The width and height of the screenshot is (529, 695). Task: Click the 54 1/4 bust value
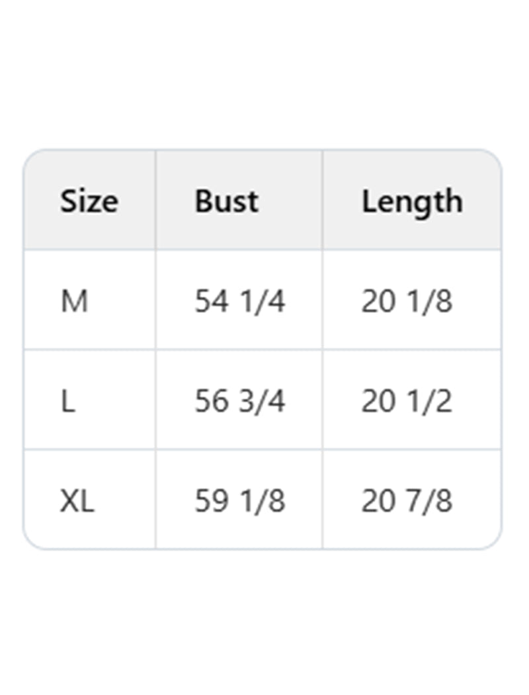coord(240,302)
